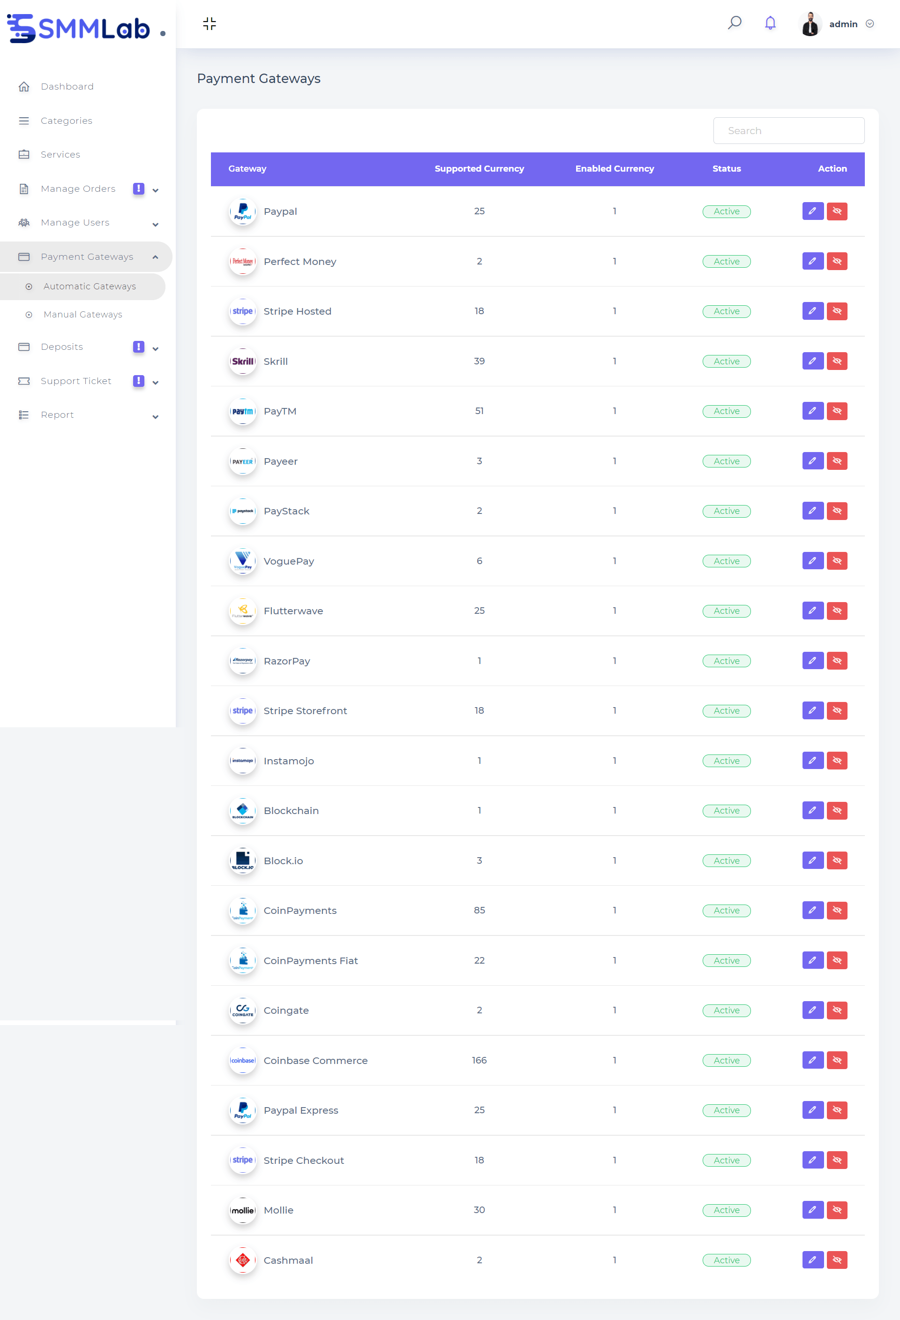
Task: Click the Deposits alert badge
Action: point(139,347)
